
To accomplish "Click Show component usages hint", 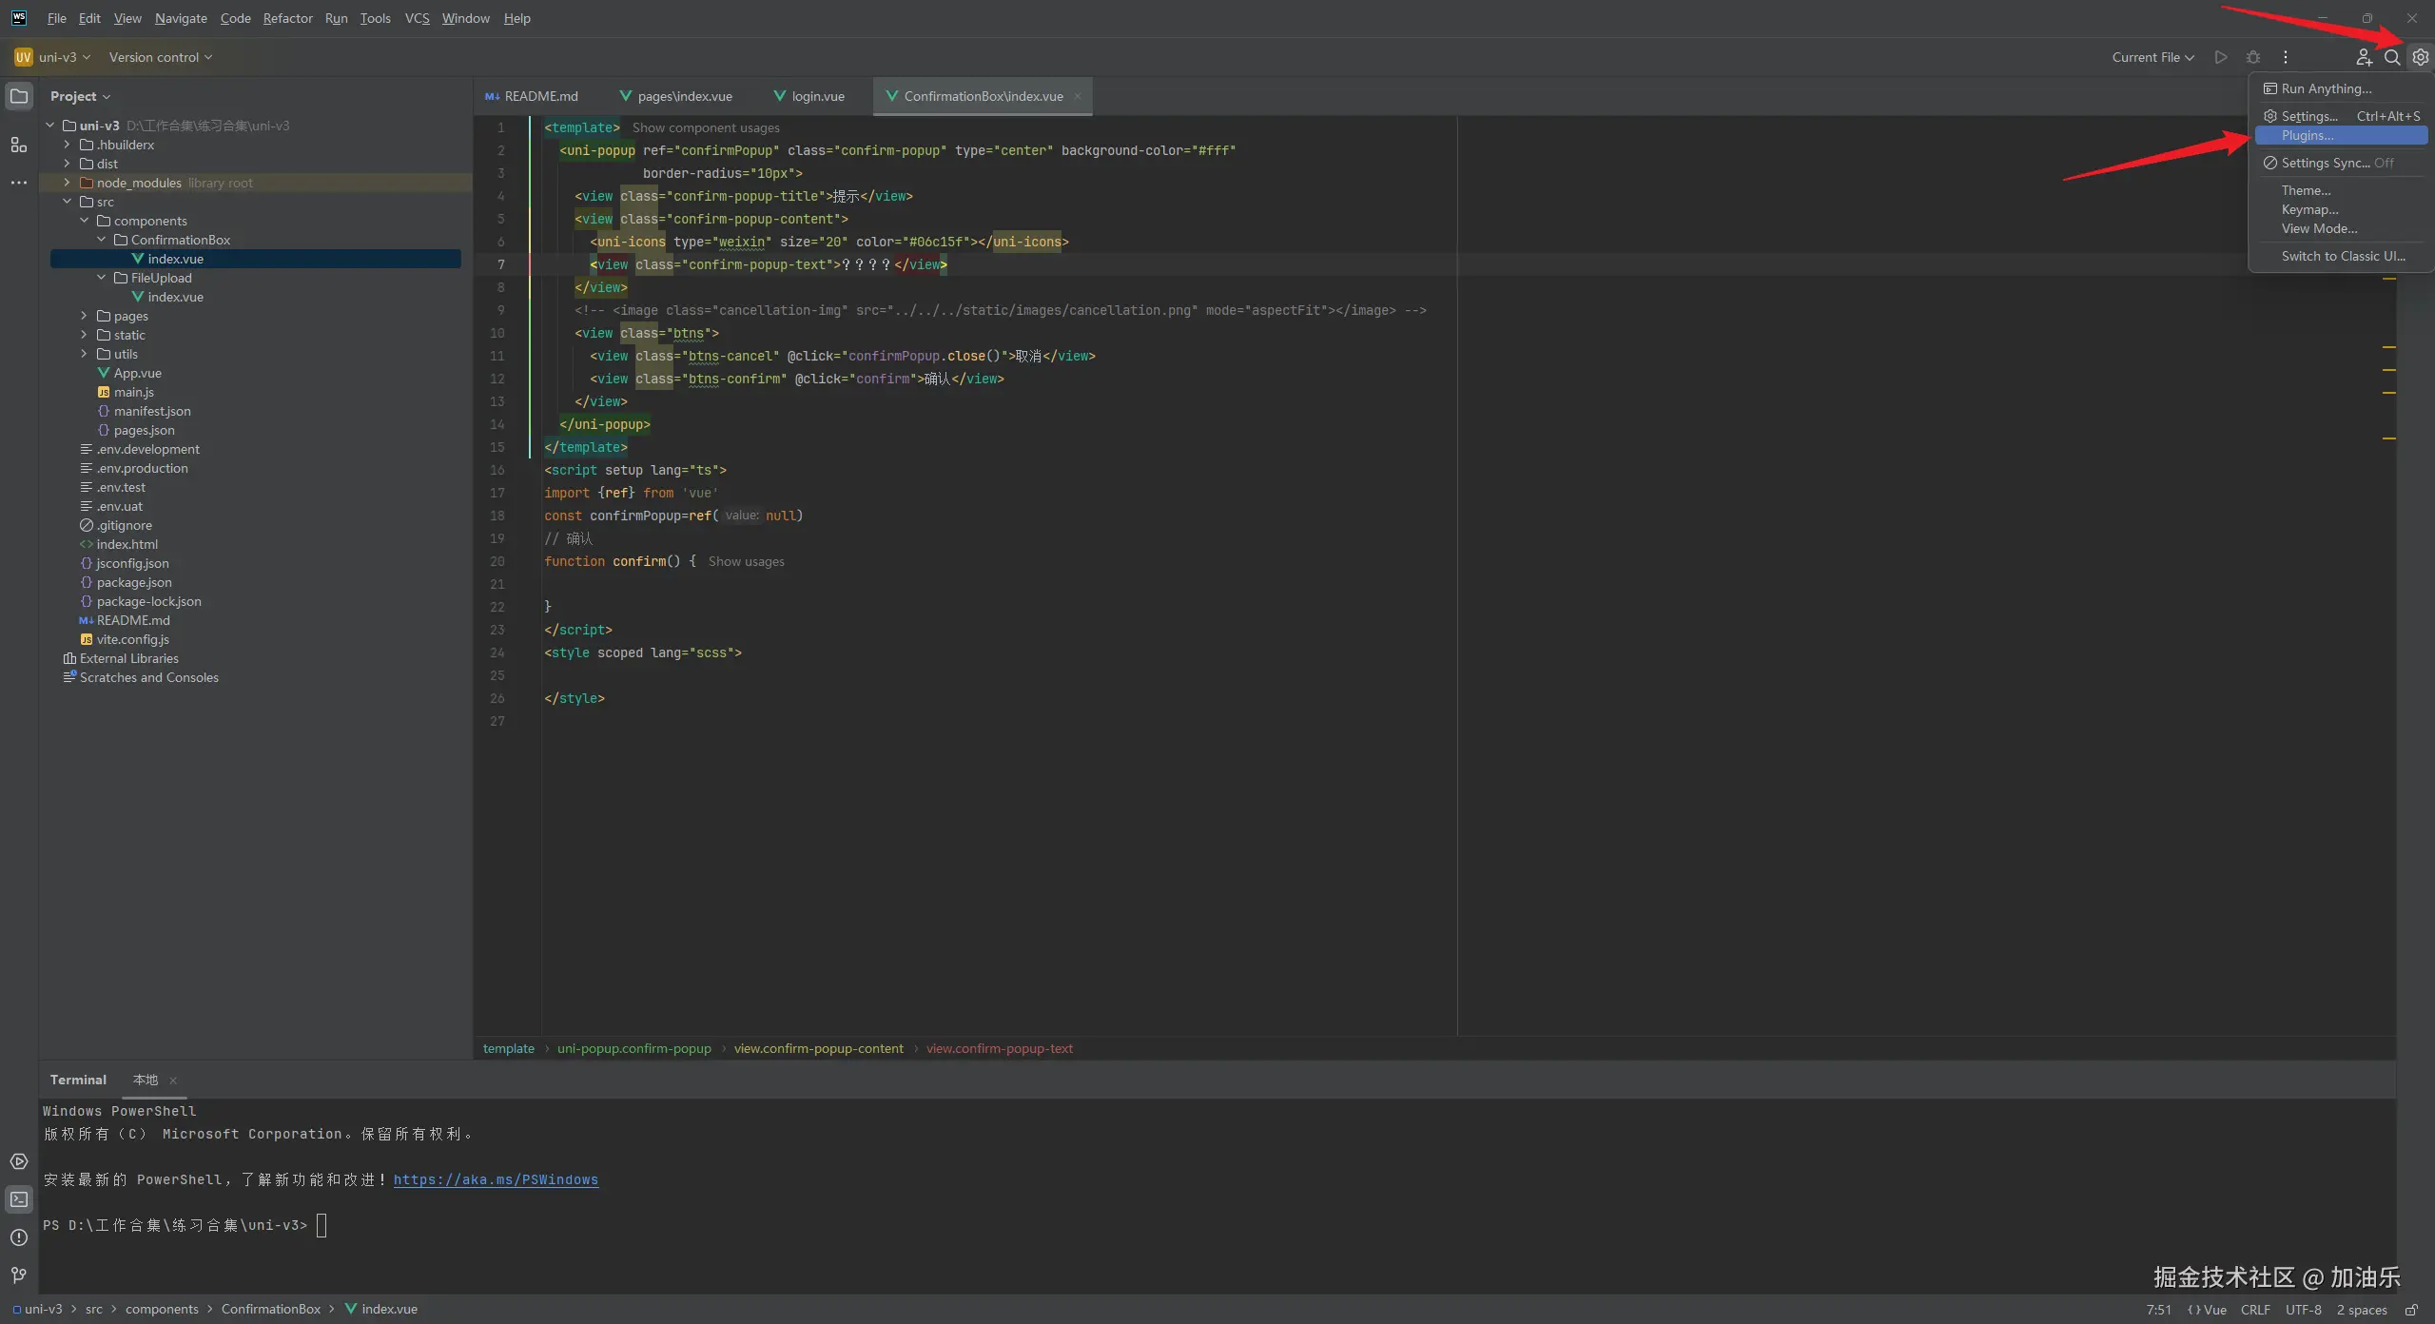I will [705, 127].
